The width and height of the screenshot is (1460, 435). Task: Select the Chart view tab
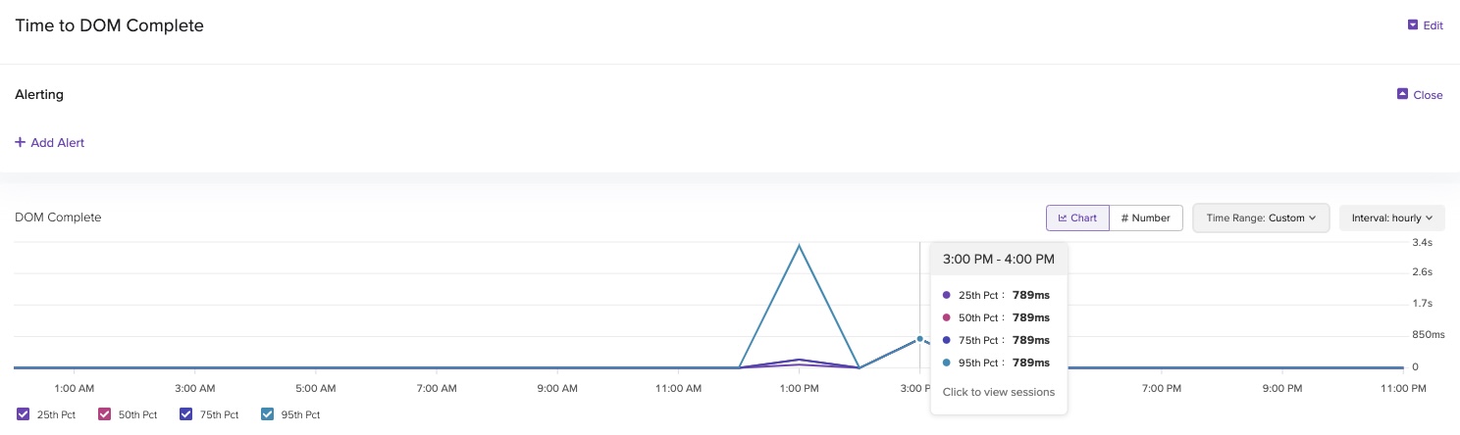(x=1077, y=217)
